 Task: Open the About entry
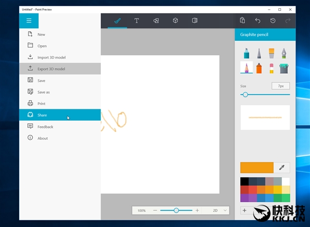coord(60,138)
